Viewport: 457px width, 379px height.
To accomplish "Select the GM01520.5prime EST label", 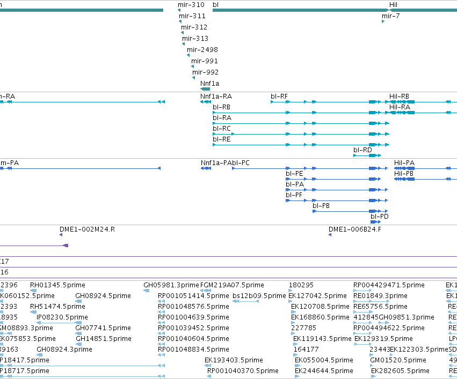I will (398, 360).
